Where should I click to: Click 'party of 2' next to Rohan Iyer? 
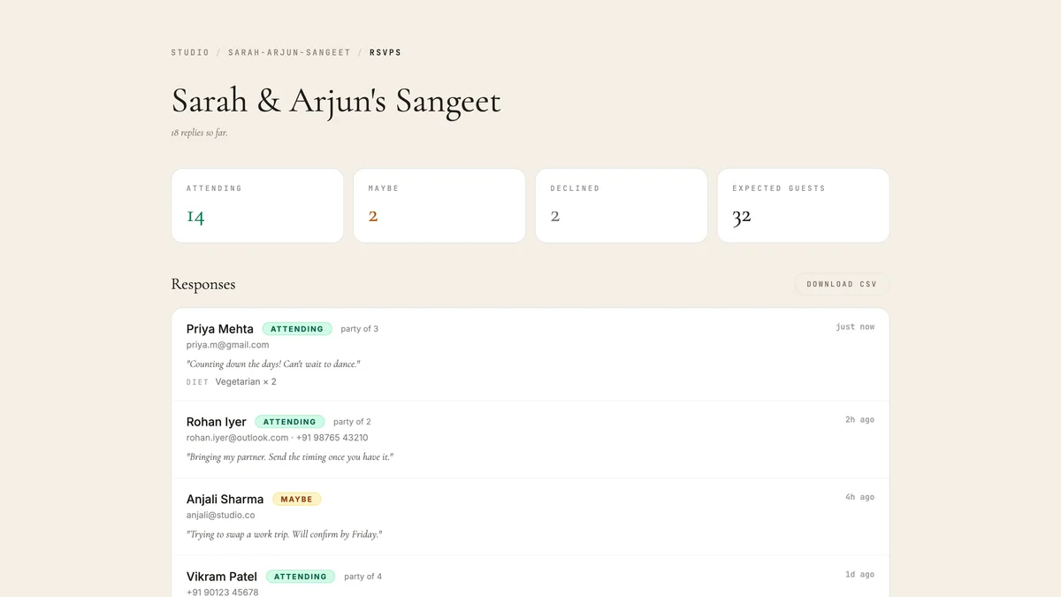click(x=352, y=422)
